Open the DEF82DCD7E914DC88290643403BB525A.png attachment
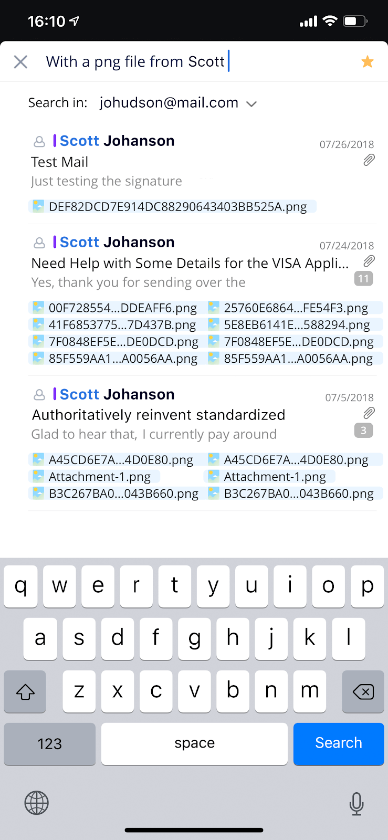Screen dimensions: 388x840 click(x=176, y=206)
